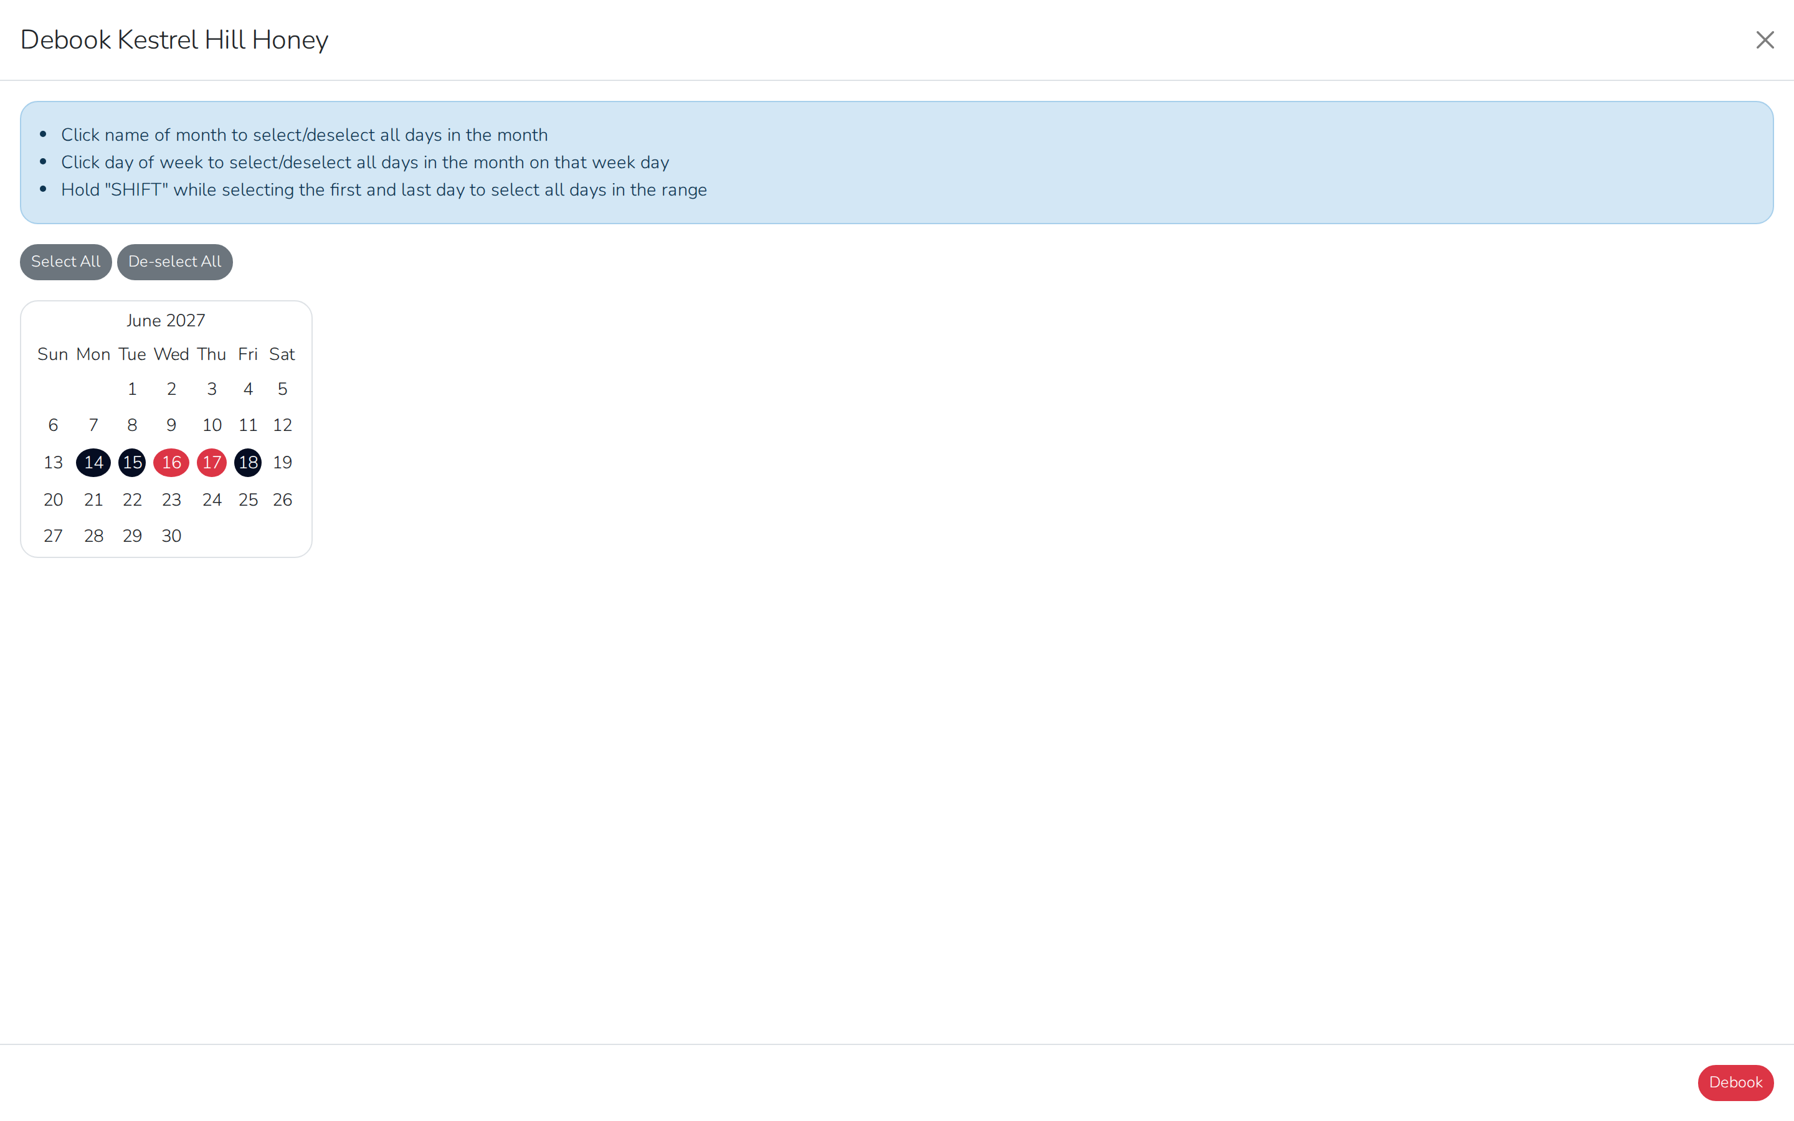
Task: Select day 9 in June calendar
Action: [171, 425]
